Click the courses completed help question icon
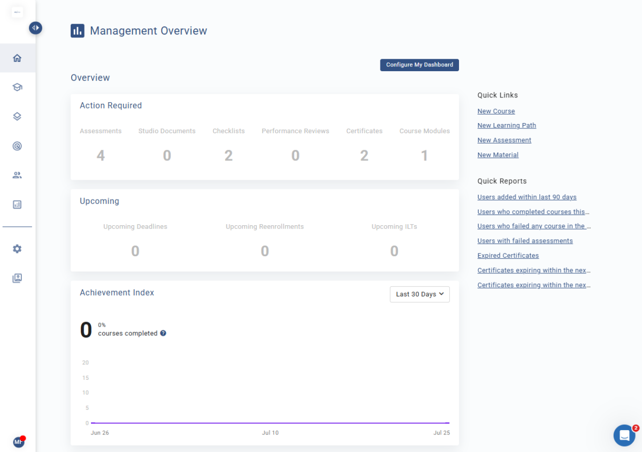Viewport: 642px width, 452px height. click(163, 333)
